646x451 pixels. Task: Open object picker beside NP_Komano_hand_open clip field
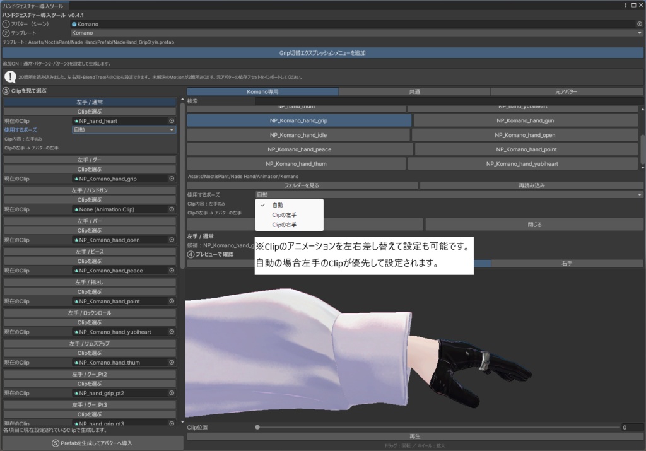point(172,240)
